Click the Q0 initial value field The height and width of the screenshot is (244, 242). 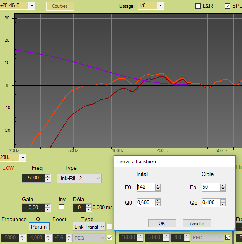click(x=145, y=203)
